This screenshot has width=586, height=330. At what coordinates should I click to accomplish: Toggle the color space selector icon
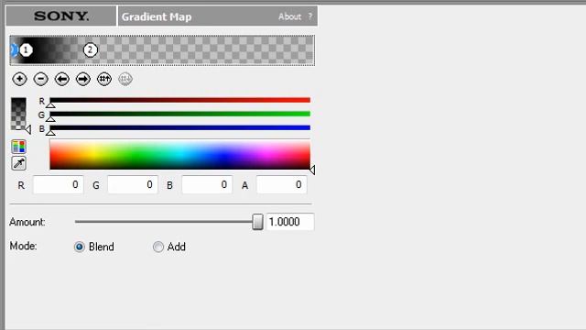pos(18,147)
